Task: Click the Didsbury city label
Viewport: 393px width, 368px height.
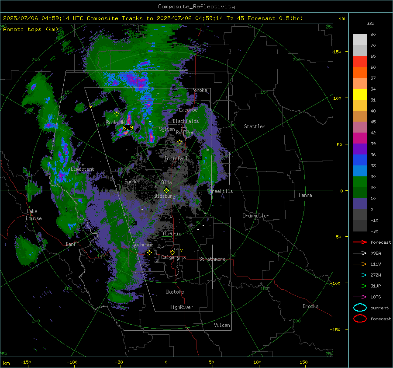Action: point(165,196)
